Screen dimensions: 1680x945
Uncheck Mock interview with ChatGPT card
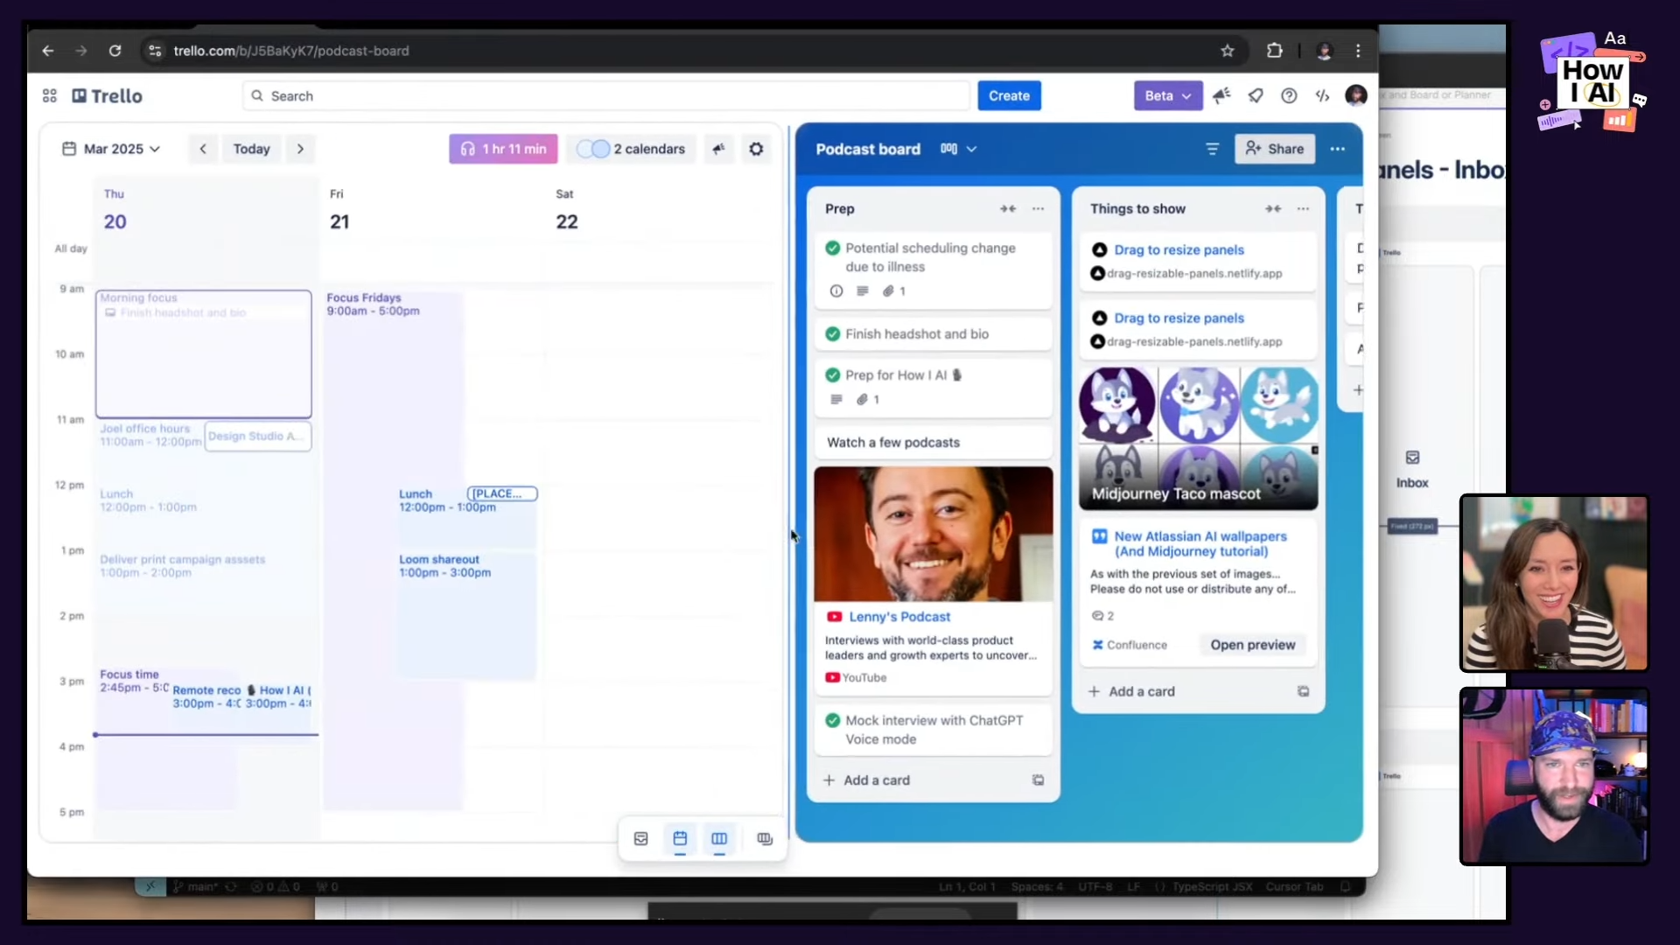(833, 720)
